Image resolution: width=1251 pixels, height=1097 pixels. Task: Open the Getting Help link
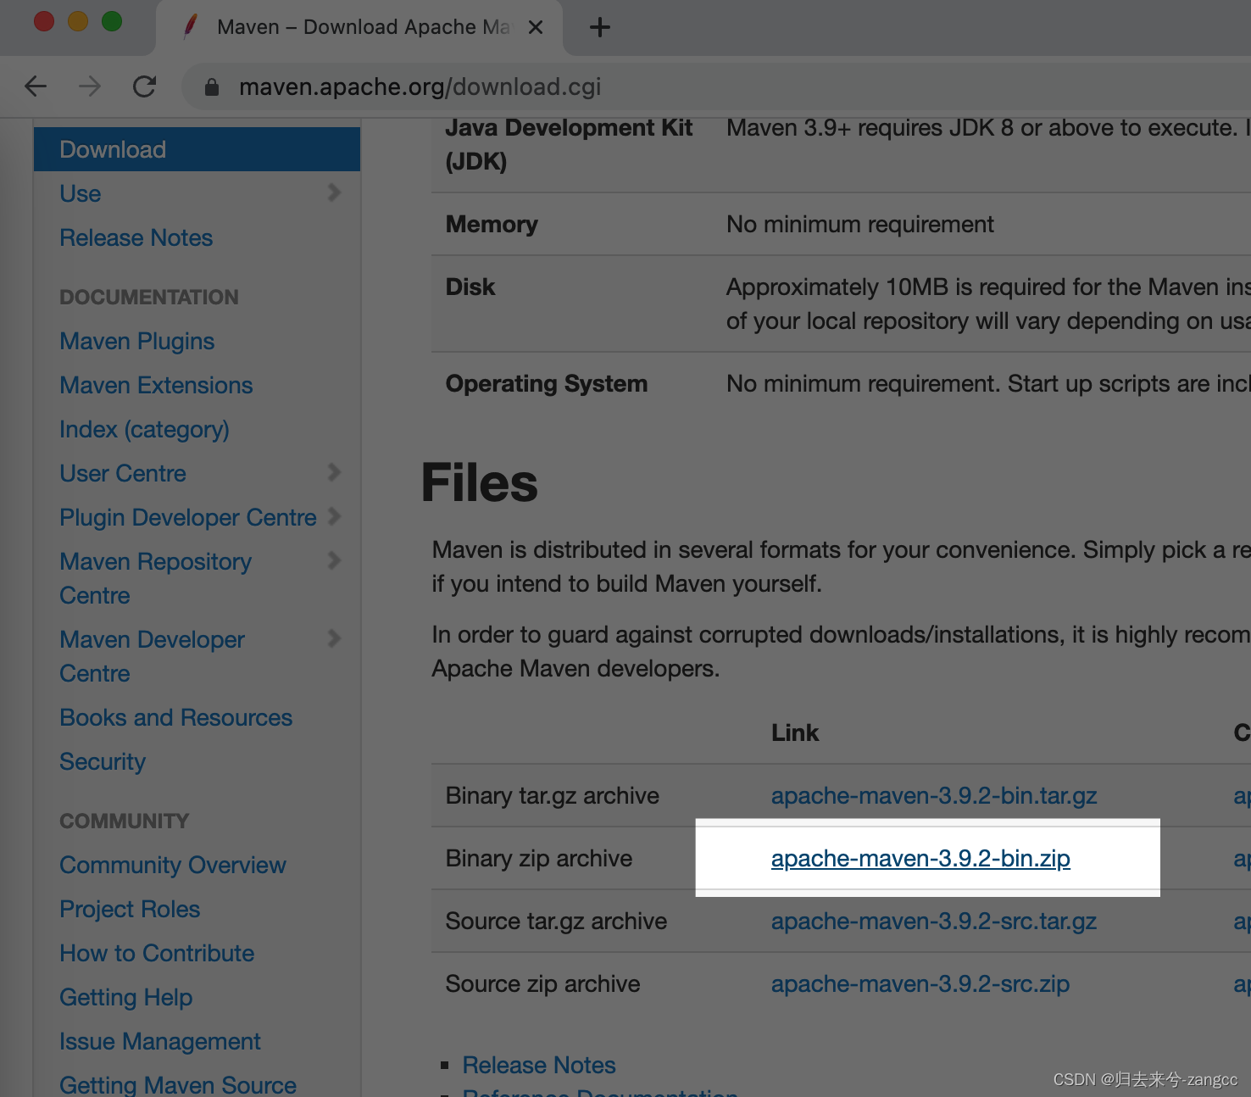pos(125,997)
